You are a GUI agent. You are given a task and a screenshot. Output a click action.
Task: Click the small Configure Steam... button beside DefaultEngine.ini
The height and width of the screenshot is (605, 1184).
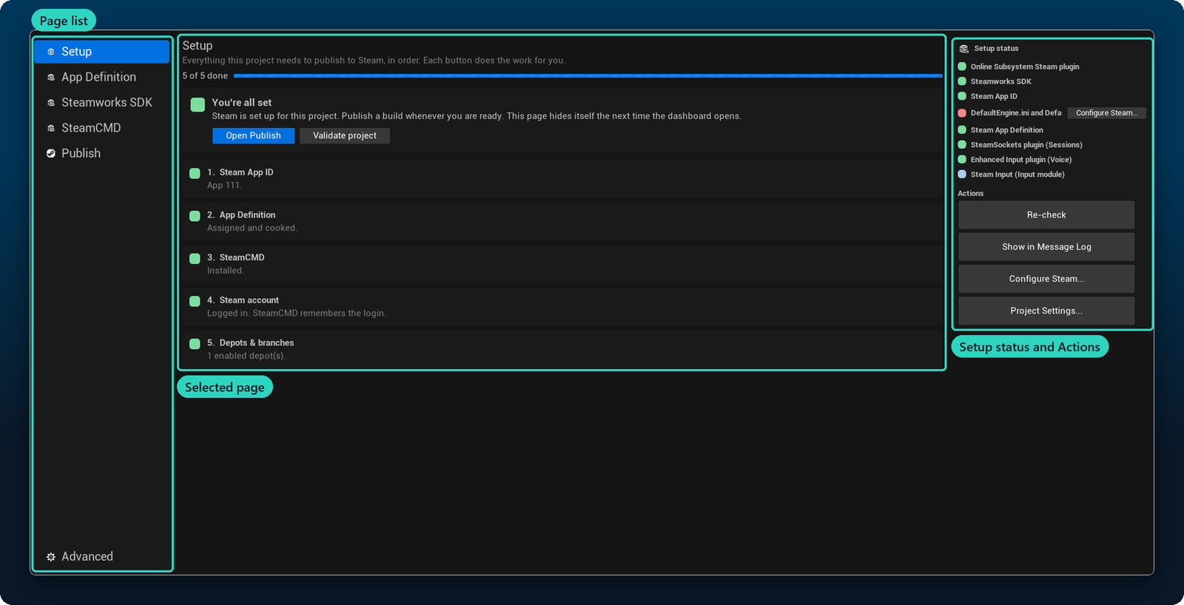(x=1107, y=113)
